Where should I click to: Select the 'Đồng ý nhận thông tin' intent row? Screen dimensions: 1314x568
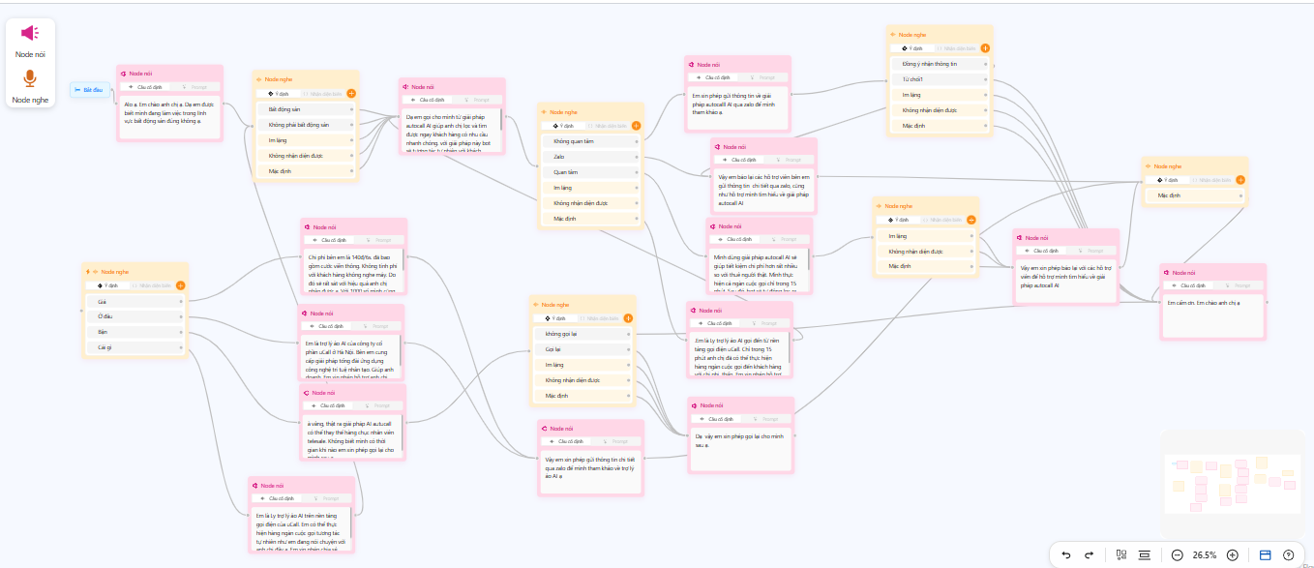pyautogui.click(x=940, y=64)
